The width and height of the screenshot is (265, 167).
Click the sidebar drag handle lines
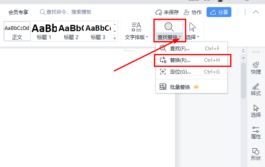pyautogui.click(x=256, y=52)
